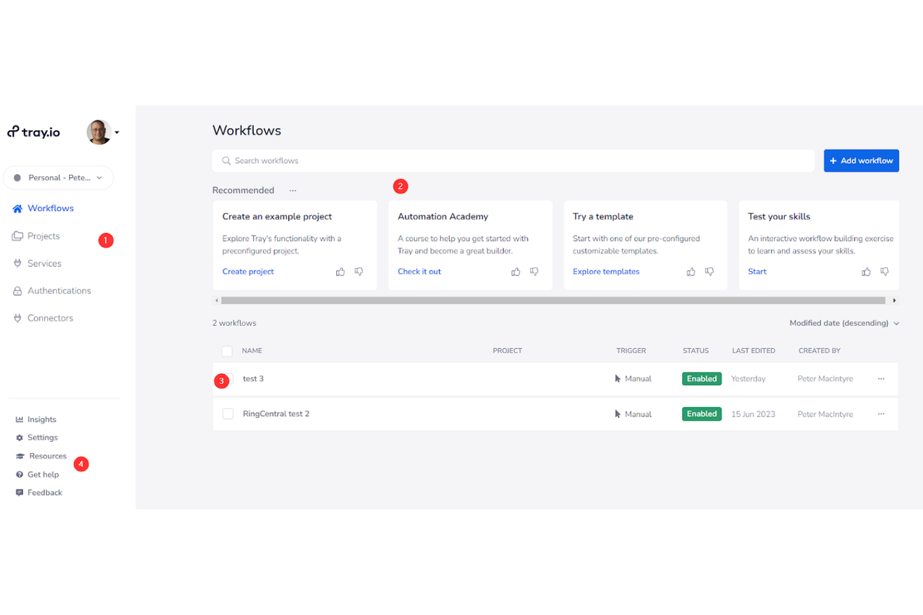
Task: Open the profile picture dropdown arrow
Action: coord(117,132)
